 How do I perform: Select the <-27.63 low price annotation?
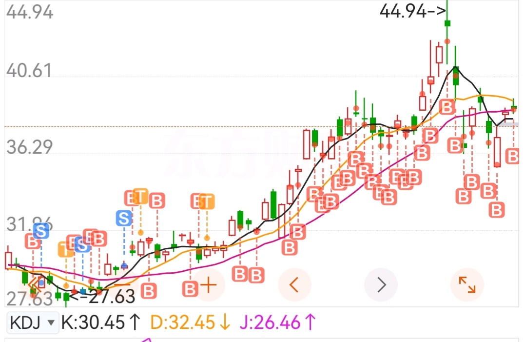point(103,297)
